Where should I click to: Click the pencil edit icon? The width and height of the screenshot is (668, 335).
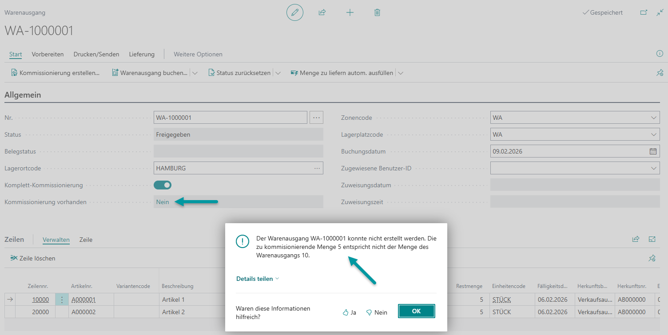coord(294,12)
